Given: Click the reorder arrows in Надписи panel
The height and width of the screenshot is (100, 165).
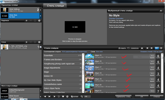Looking at the screenshot, I should point(35,21).
